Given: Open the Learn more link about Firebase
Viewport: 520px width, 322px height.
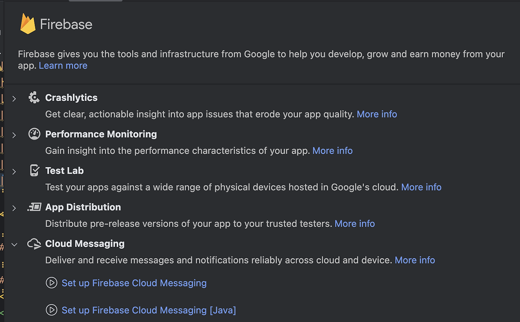Looking at the screenshot, I should tap(63, 66).
